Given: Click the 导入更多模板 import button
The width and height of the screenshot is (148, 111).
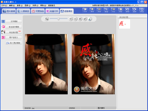Looking at the screenshot, I should click(14, 43).
